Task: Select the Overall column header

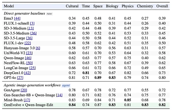Action: coord(162,6)
